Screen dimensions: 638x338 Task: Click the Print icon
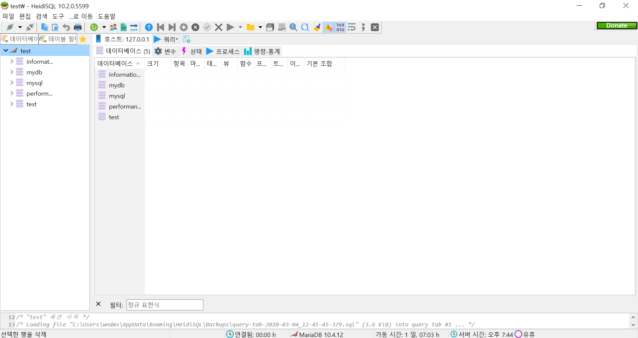pyautogui.click(x=78, y=27)
